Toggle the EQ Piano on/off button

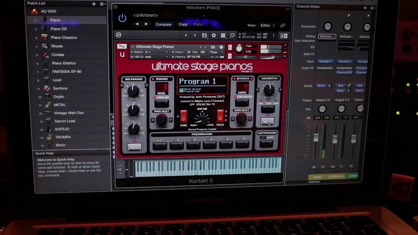(135, 147)
